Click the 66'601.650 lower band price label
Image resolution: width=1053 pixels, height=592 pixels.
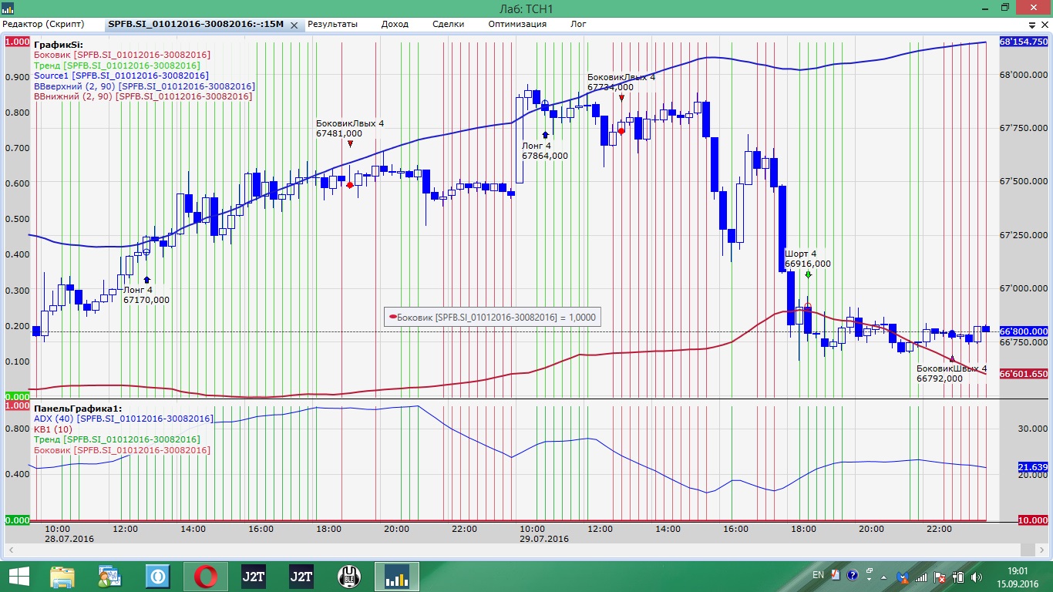(1024, 374)
